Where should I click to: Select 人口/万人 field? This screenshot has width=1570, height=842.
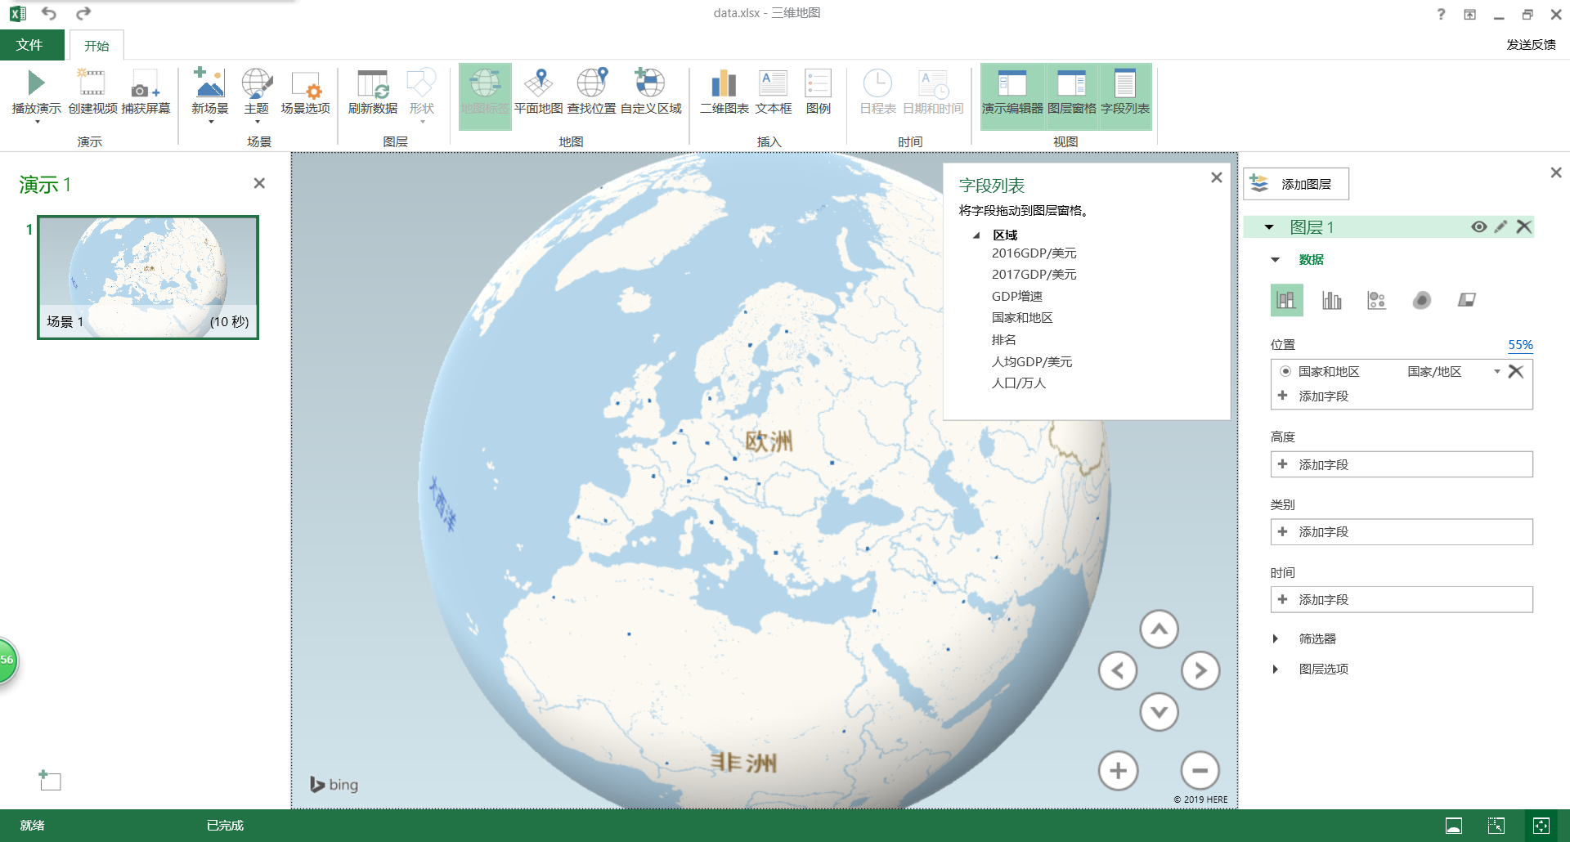(1018, 383)
